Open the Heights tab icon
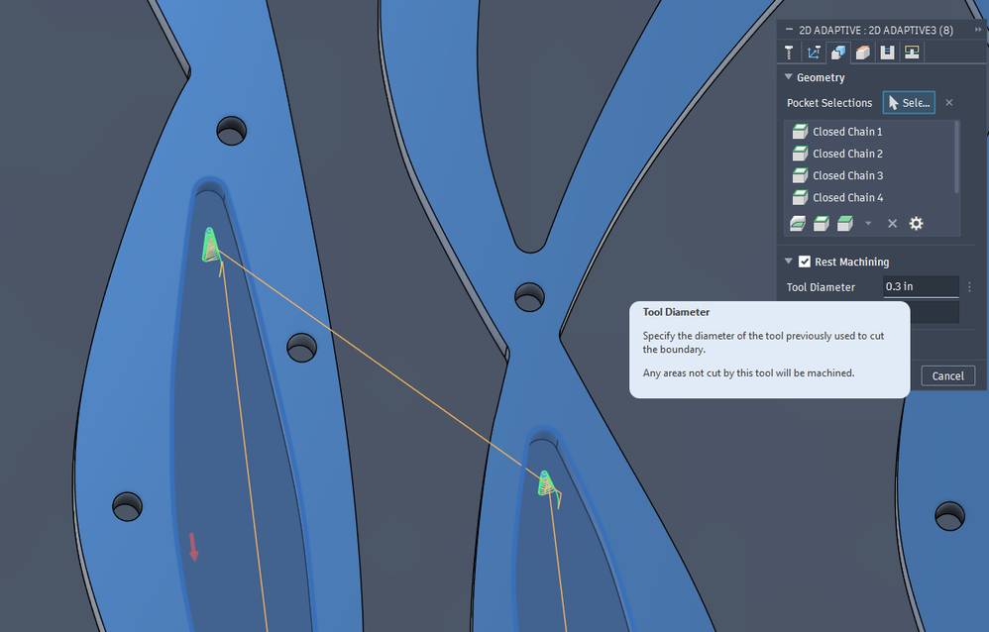The height and width of the screenshot is (632, 989). [863, 53]
